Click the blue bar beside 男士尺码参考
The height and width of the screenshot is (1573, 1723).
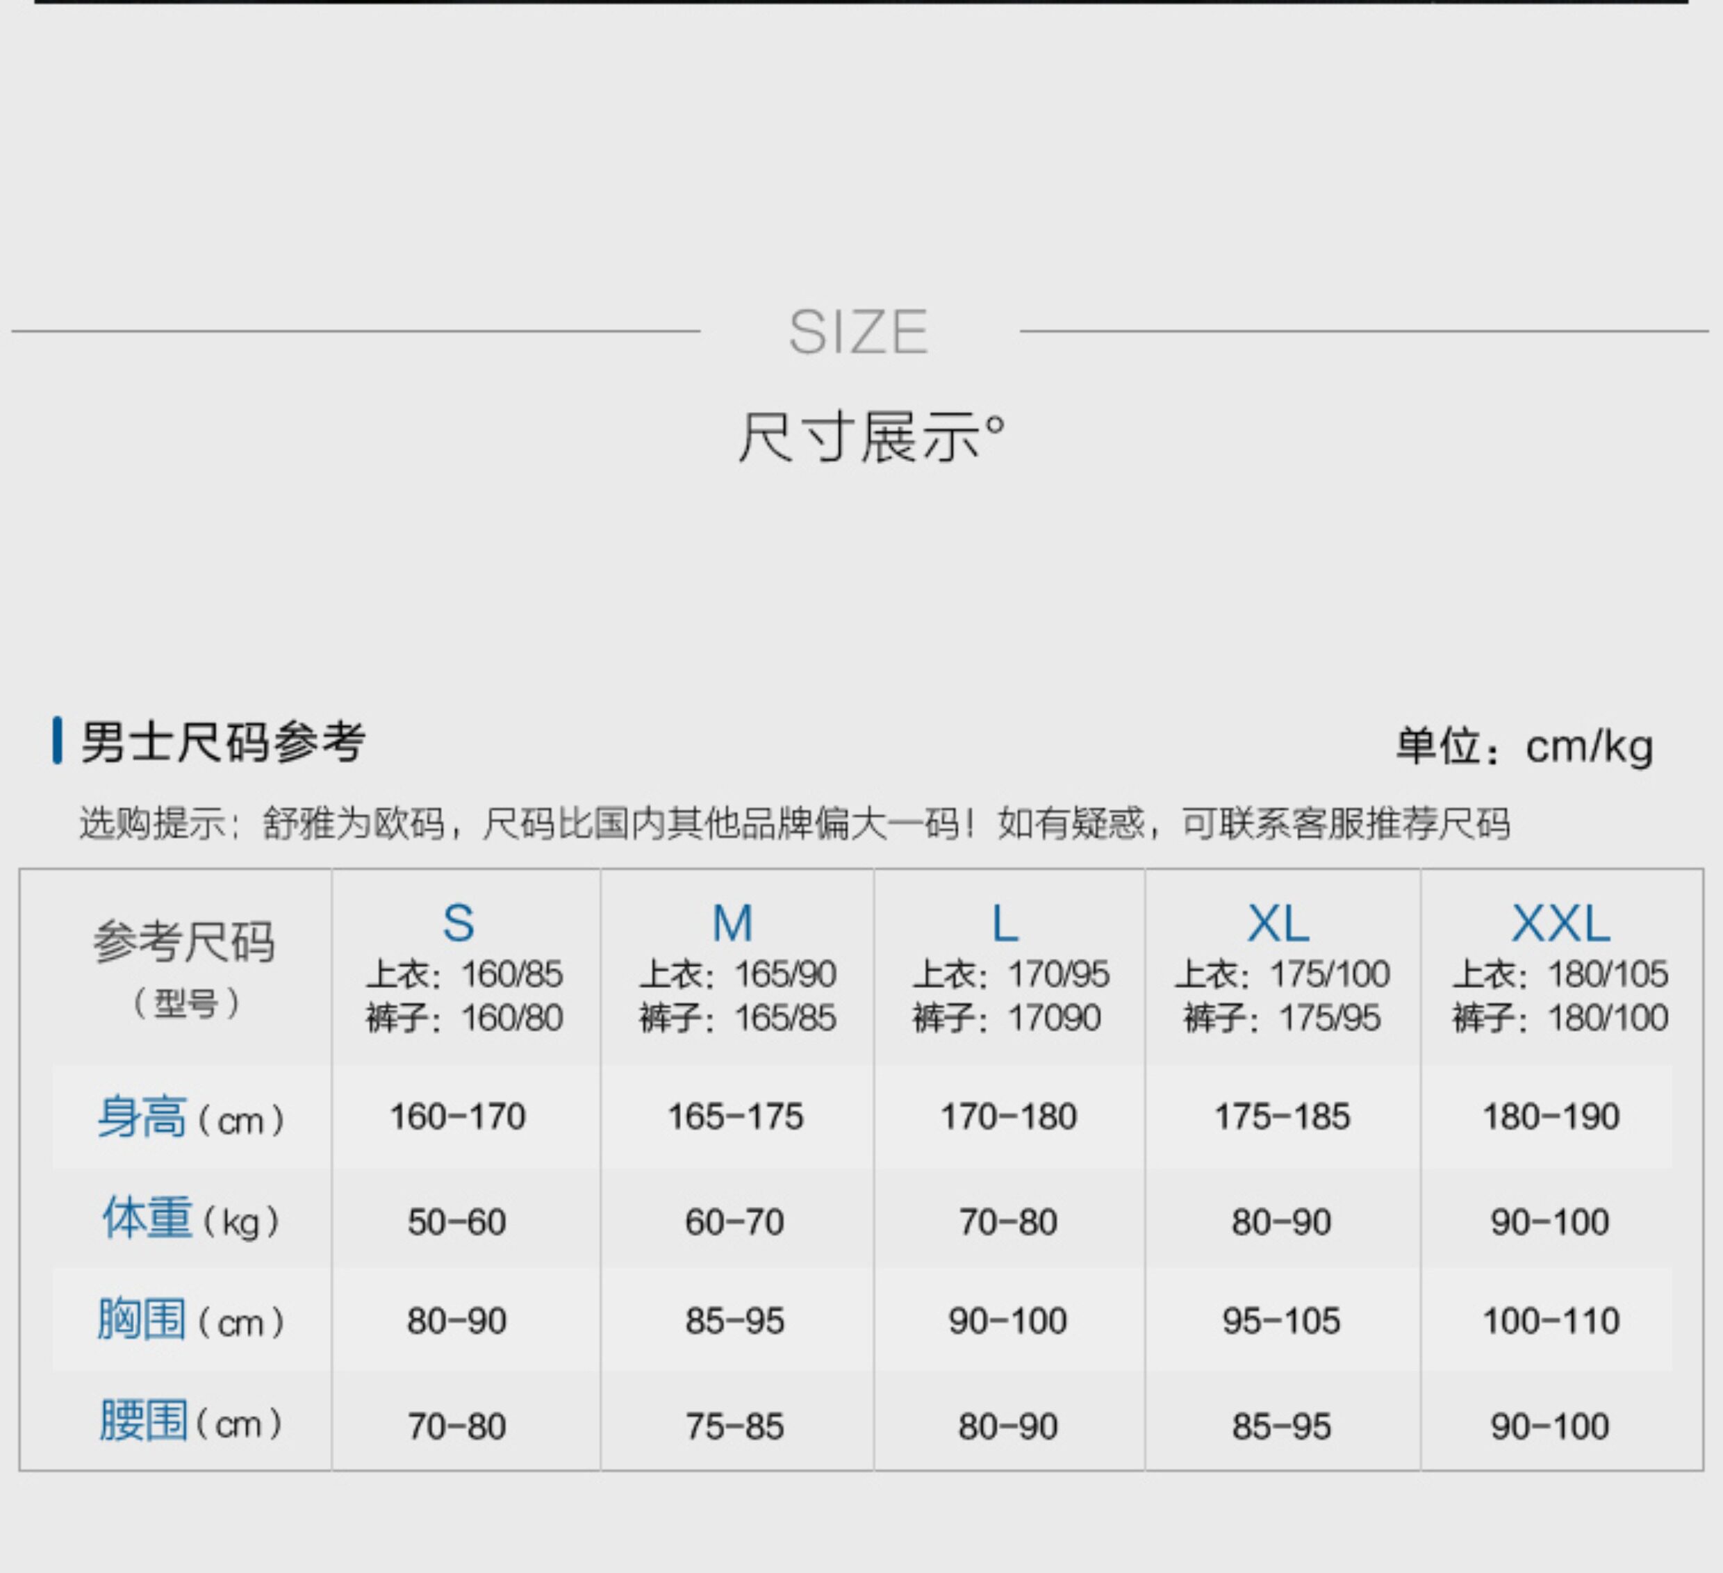[57, 741]
